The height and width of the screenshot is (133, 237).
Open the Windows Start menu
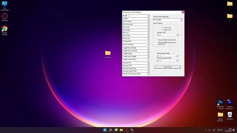click(x=105, y=130)
